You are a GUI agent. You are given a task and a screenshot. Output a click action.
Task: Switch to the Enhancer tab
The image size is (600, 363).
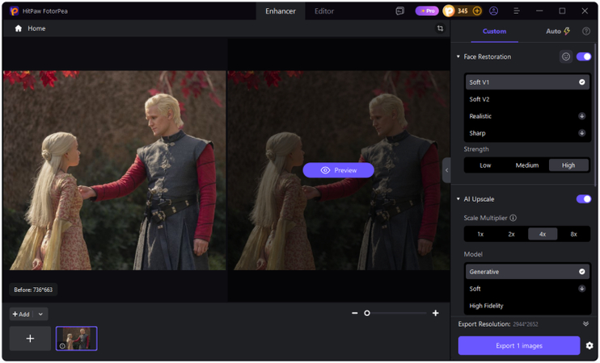[x=280, y=11]
